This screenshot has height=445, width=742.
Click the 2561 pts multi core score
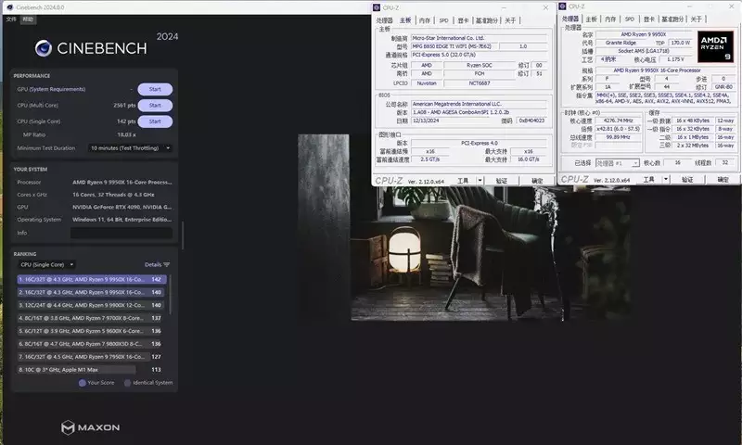(x=124, y=106)
